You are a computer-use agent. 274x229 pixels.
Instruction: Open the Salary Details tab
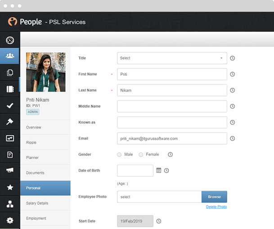tap(45, 203)
